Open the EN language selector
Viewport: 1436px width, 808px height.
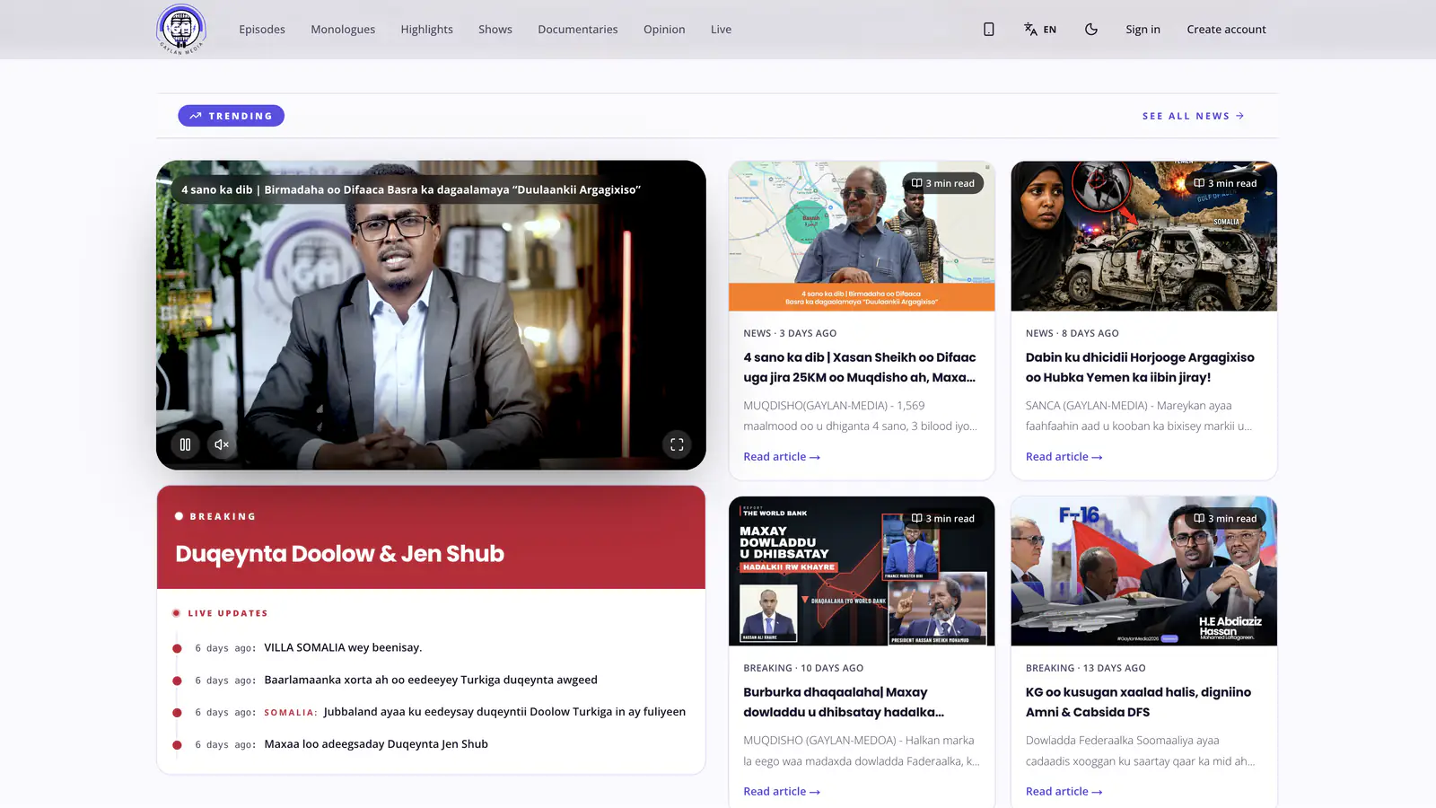tap(1040, 30)
